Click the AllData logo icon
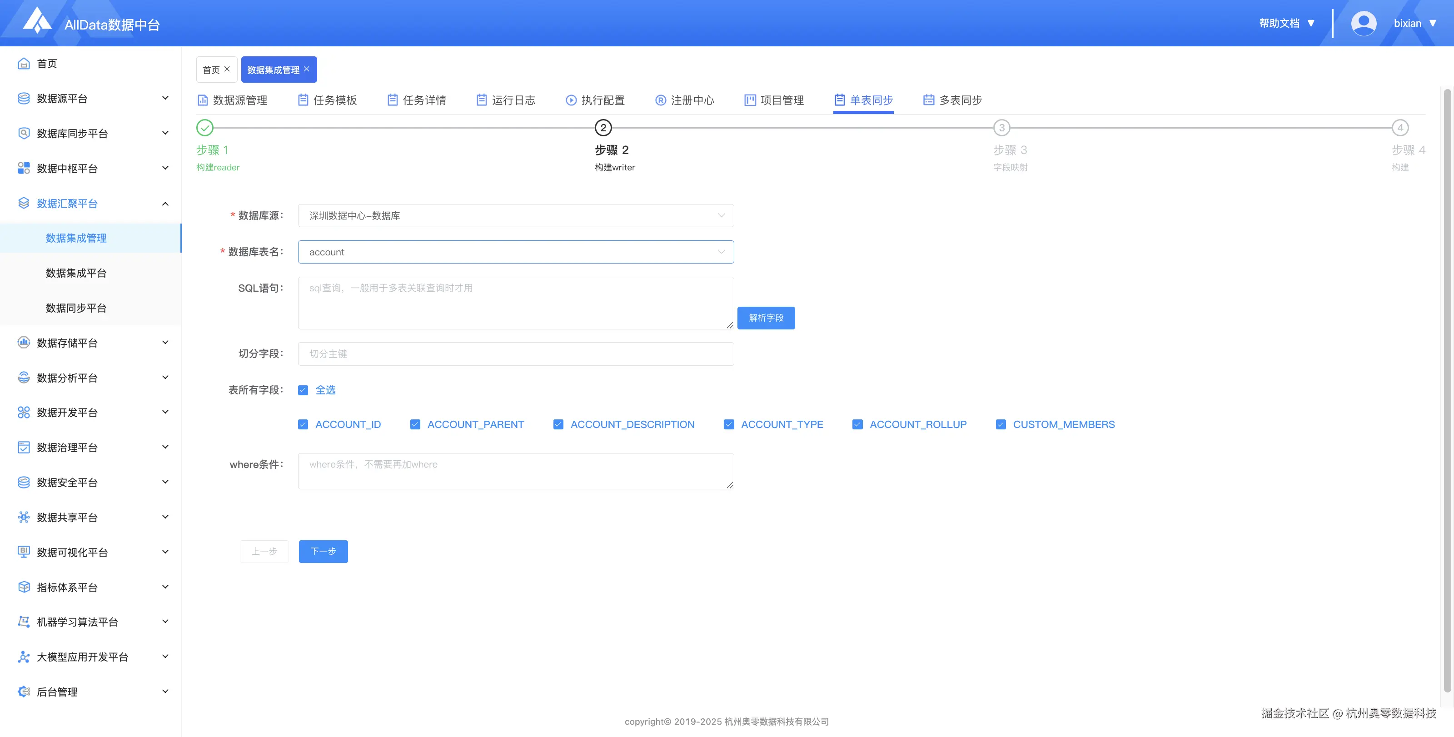The image size is (1454, 737). point(37,21)
